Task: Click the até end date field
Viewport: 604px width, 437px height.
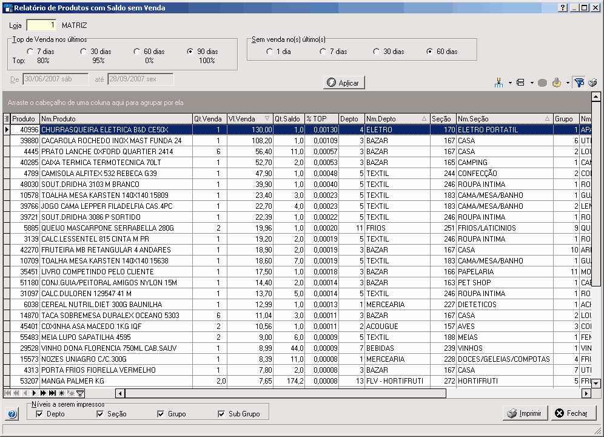Action: pyautogui.click(x=141, y=79)
